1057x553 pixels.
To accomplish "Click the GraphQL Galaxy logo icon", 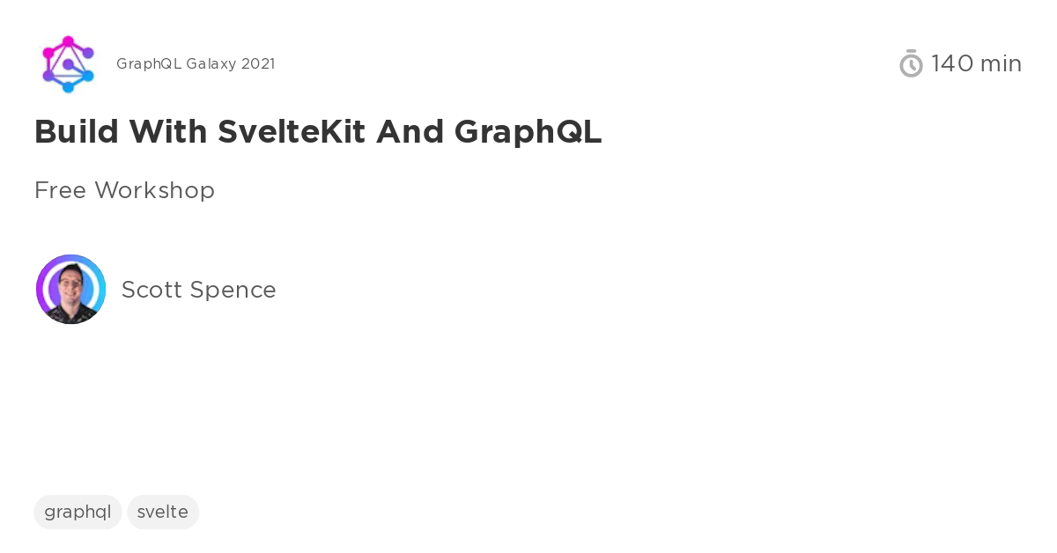I will (x=68, y=63).
